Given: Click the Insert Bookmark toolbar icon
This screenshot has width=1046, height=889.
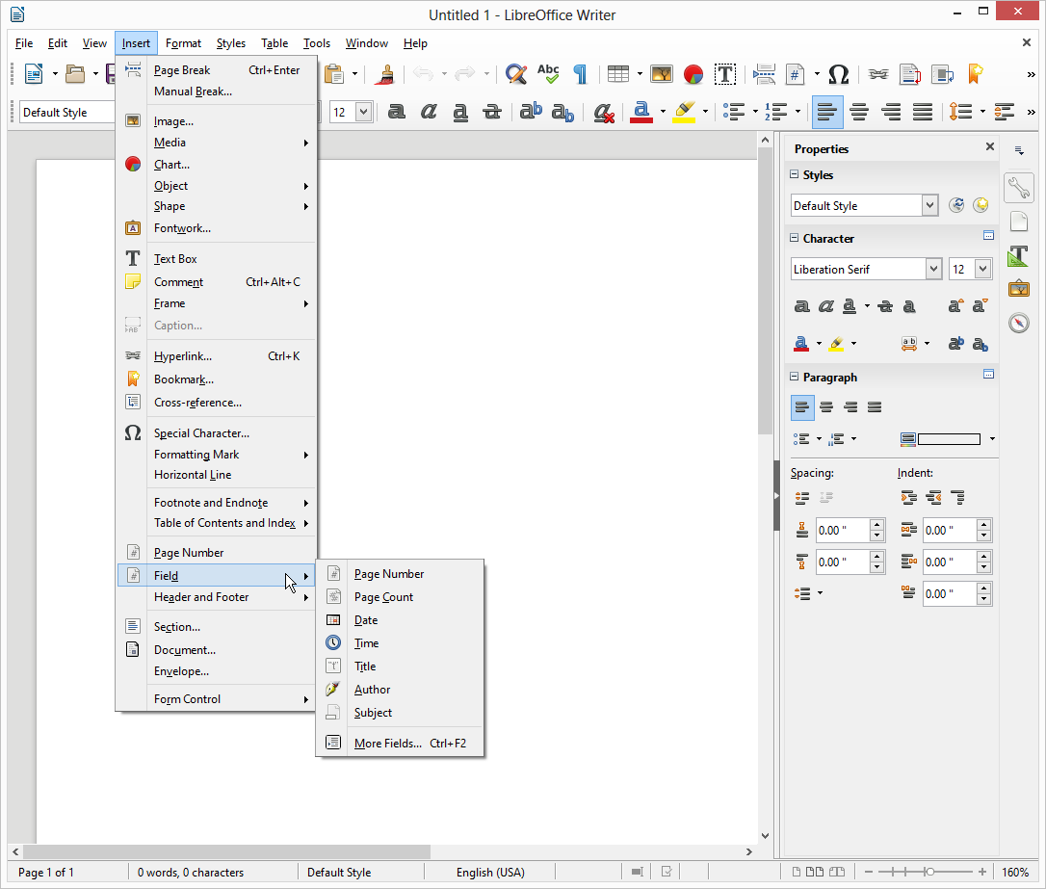Looking at the screenshot, I should [x=976, y=74].
